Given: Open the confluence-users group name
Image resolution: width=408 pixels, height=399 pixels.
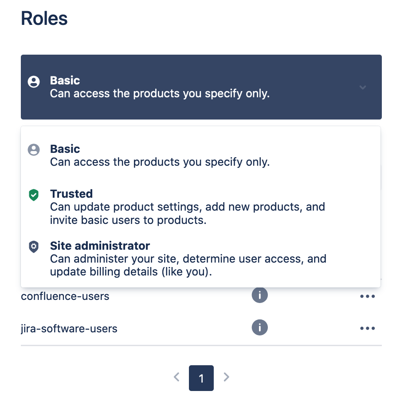Looking at the screenshot, I should point(65,296).
